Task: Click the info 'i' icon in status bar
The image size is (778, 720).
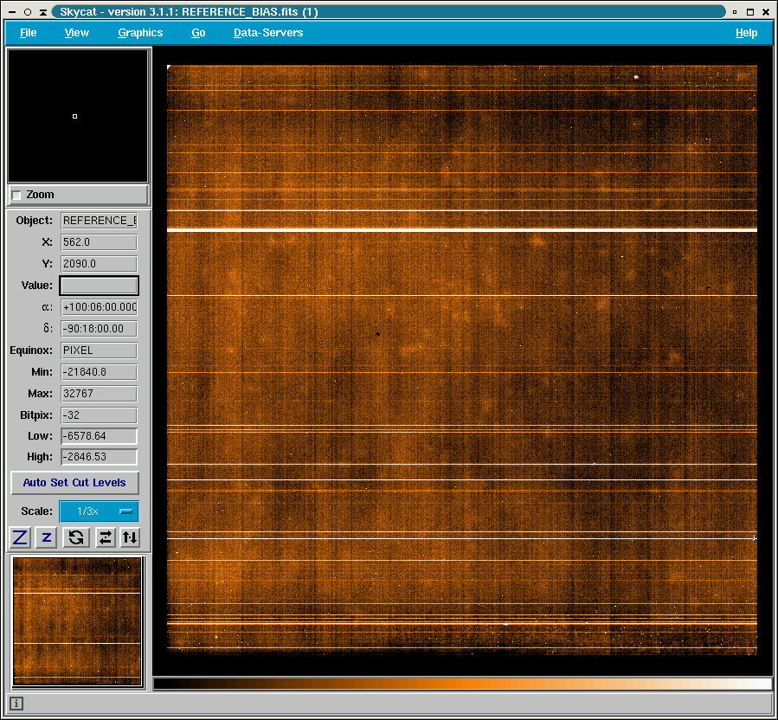Action: pyautogui.click(x=16, y=704)
